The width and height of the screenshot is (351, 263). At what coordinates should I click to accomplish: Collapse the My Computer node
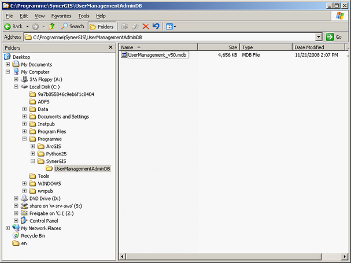coord(8,72)
